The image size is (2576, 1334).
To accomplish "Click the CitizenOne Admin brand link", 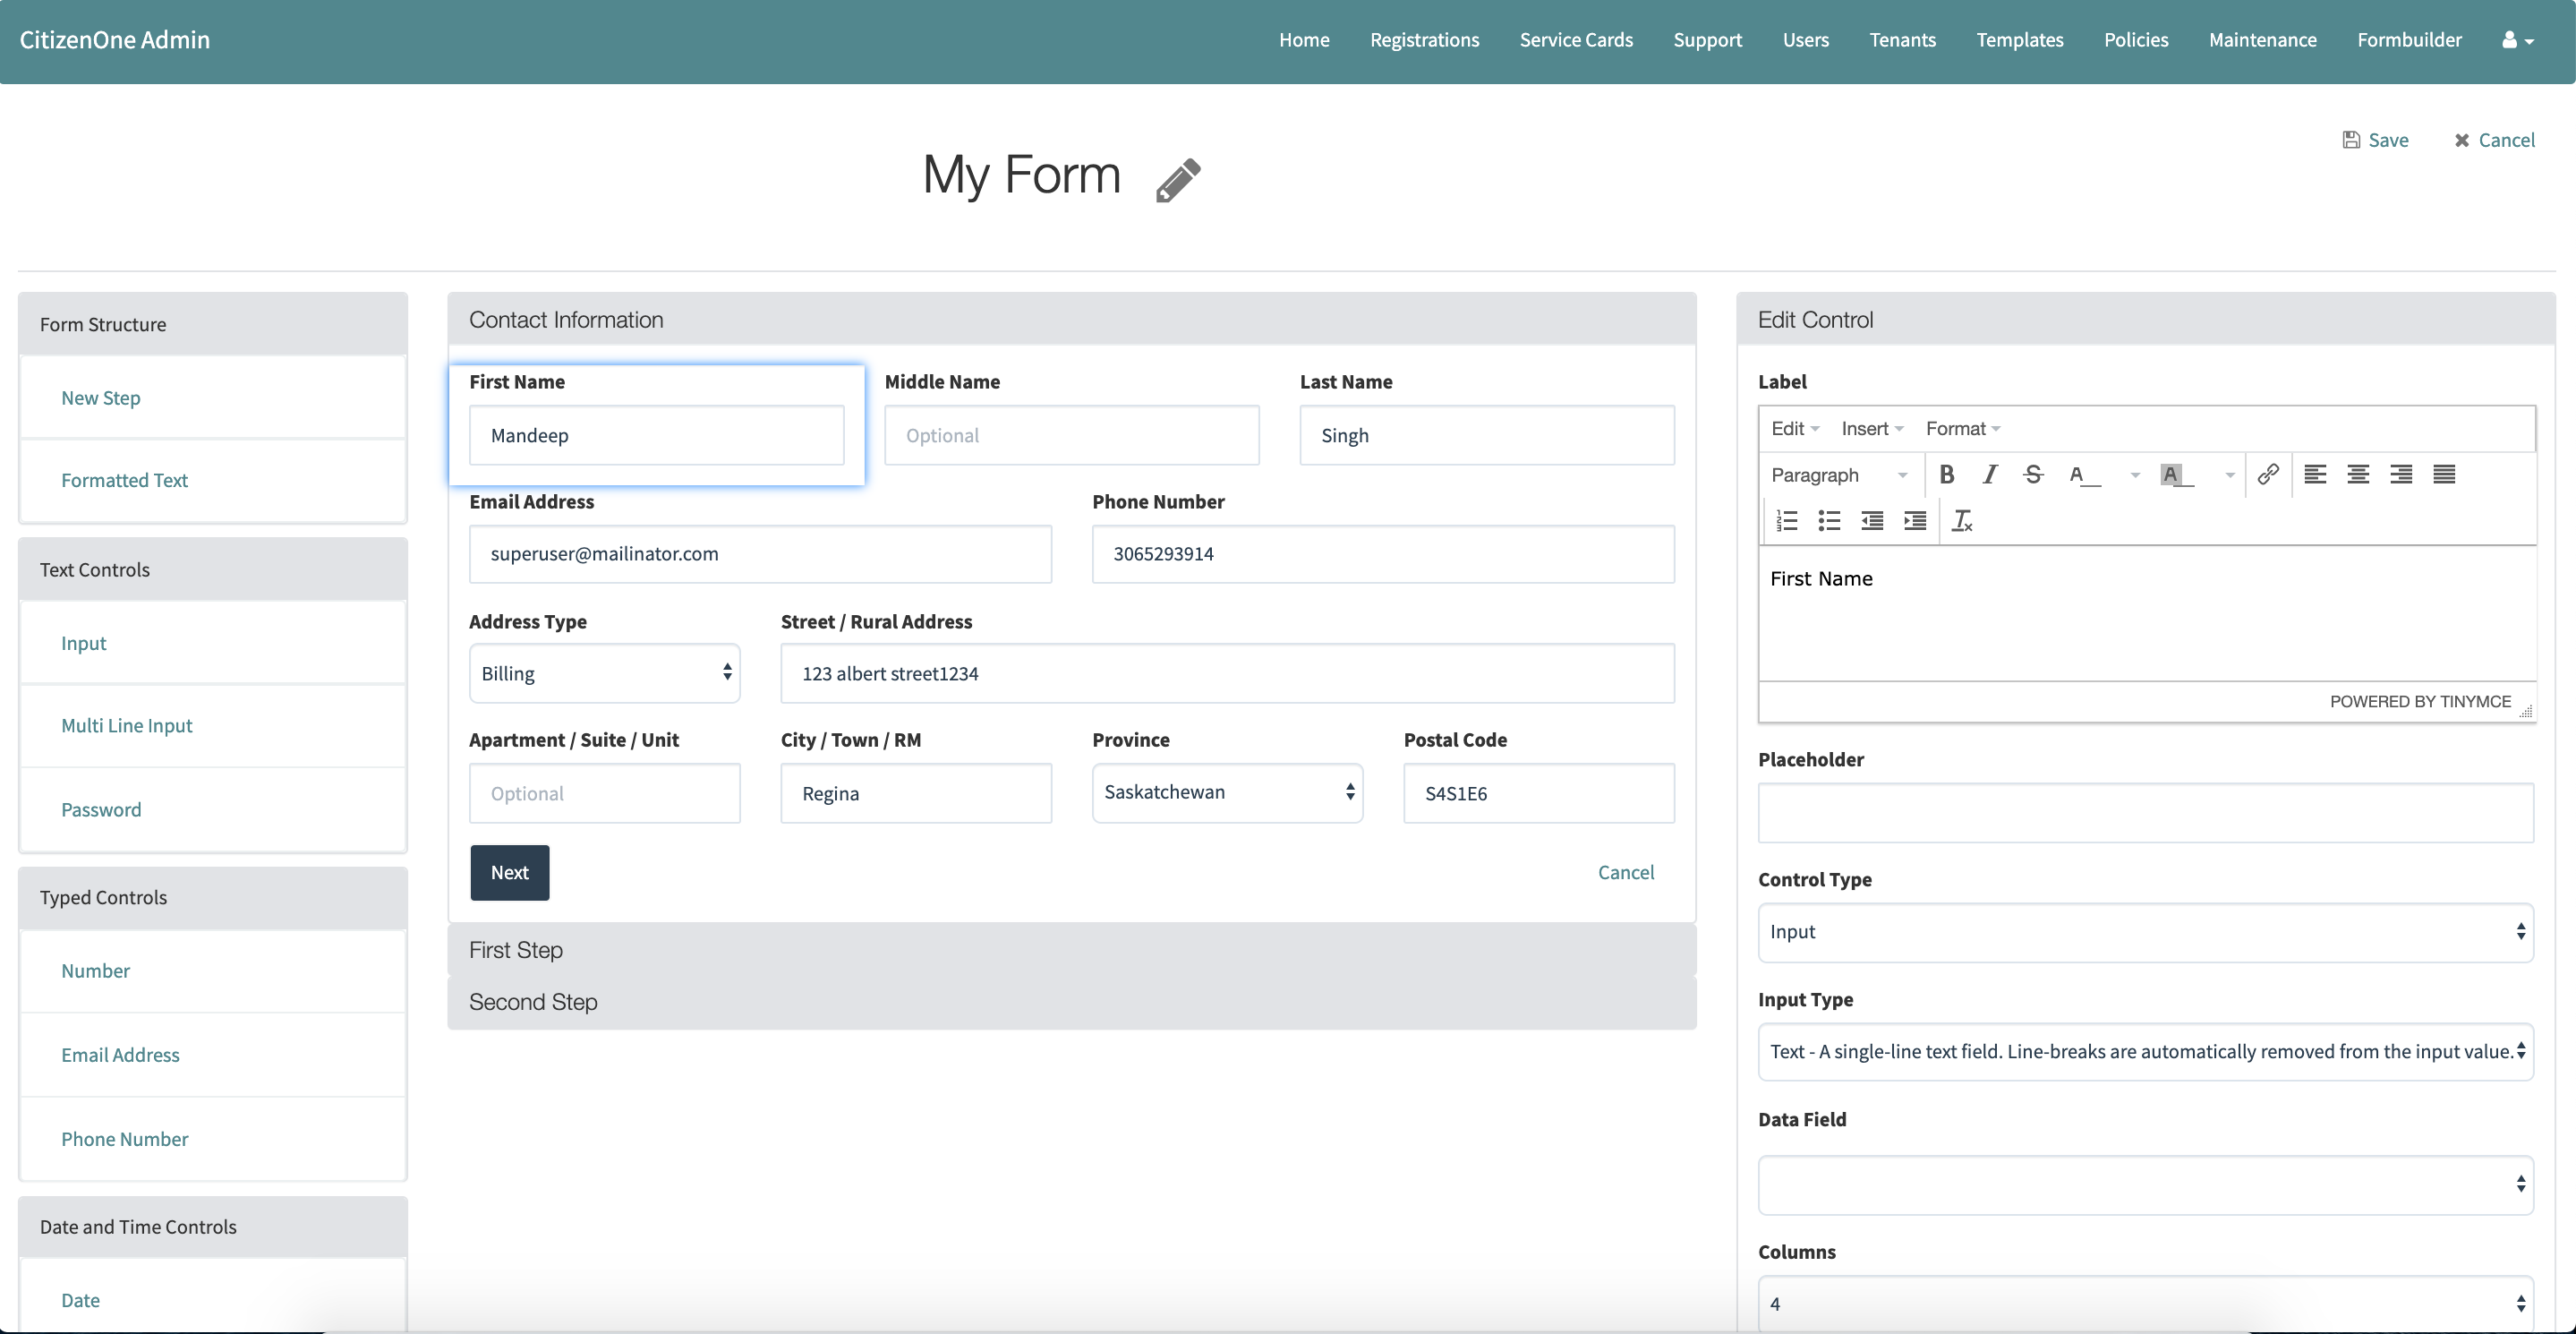I will 115,40.
